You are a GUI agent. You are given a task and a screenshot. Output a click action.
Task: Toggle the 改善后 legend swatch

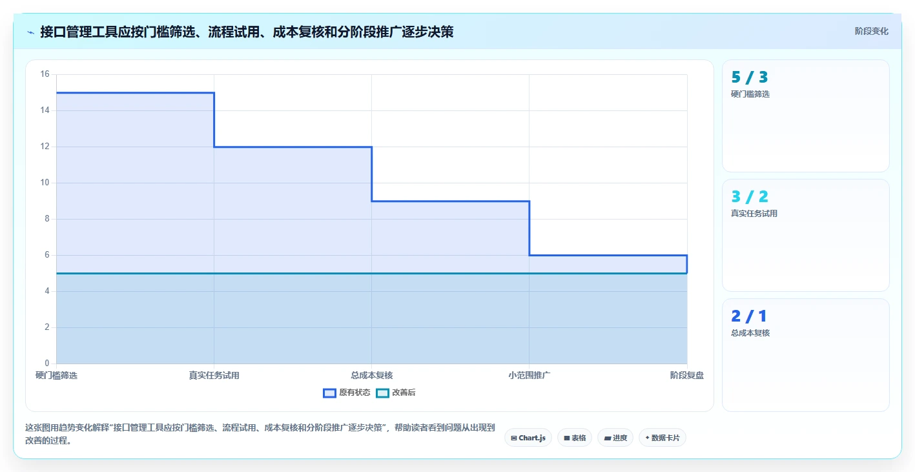click(383, 393)
